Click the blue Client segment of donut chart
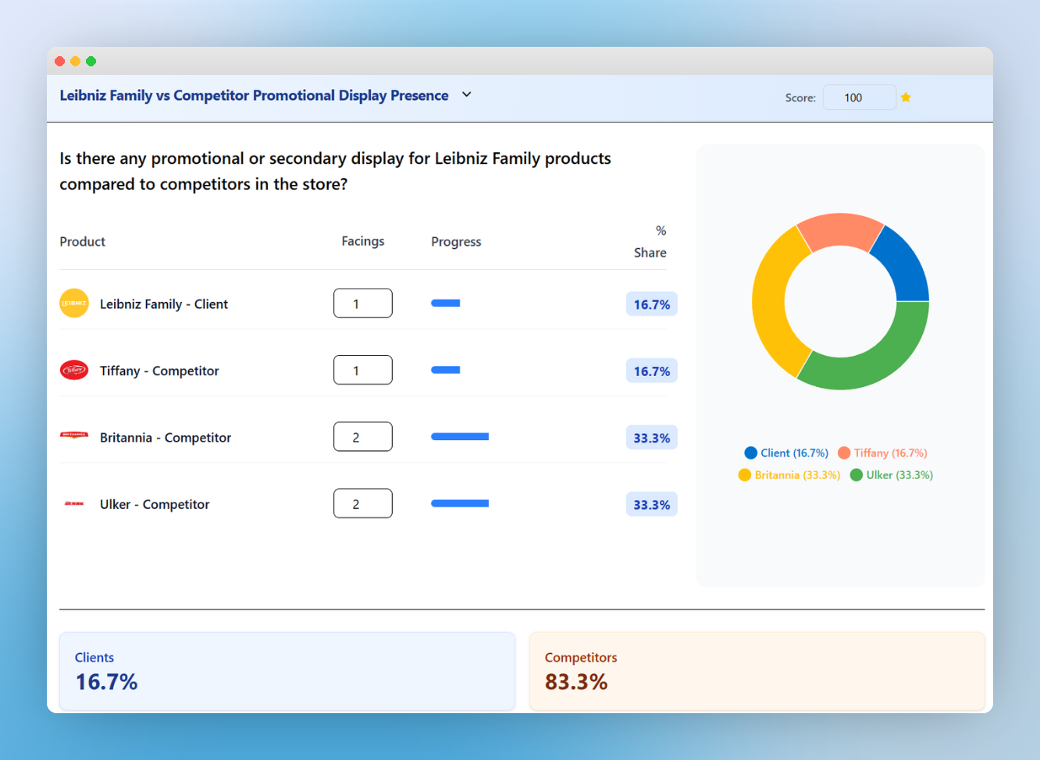Screen dimensions: 1040x760 click(x=903, y=267)
